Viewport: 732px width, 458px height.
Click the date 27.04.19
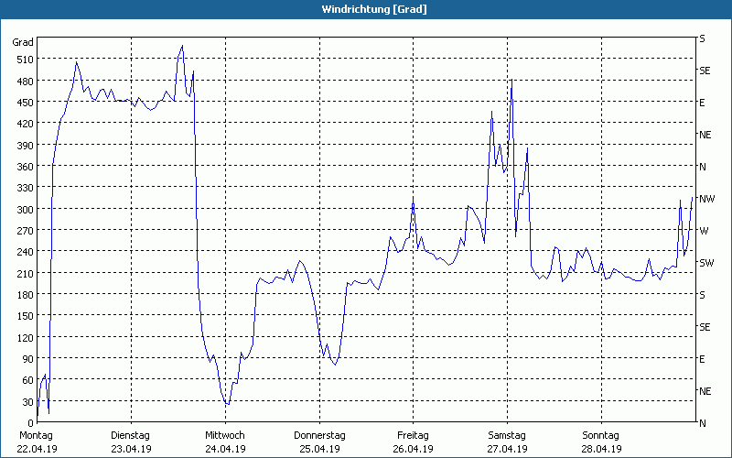click(507, 449)
